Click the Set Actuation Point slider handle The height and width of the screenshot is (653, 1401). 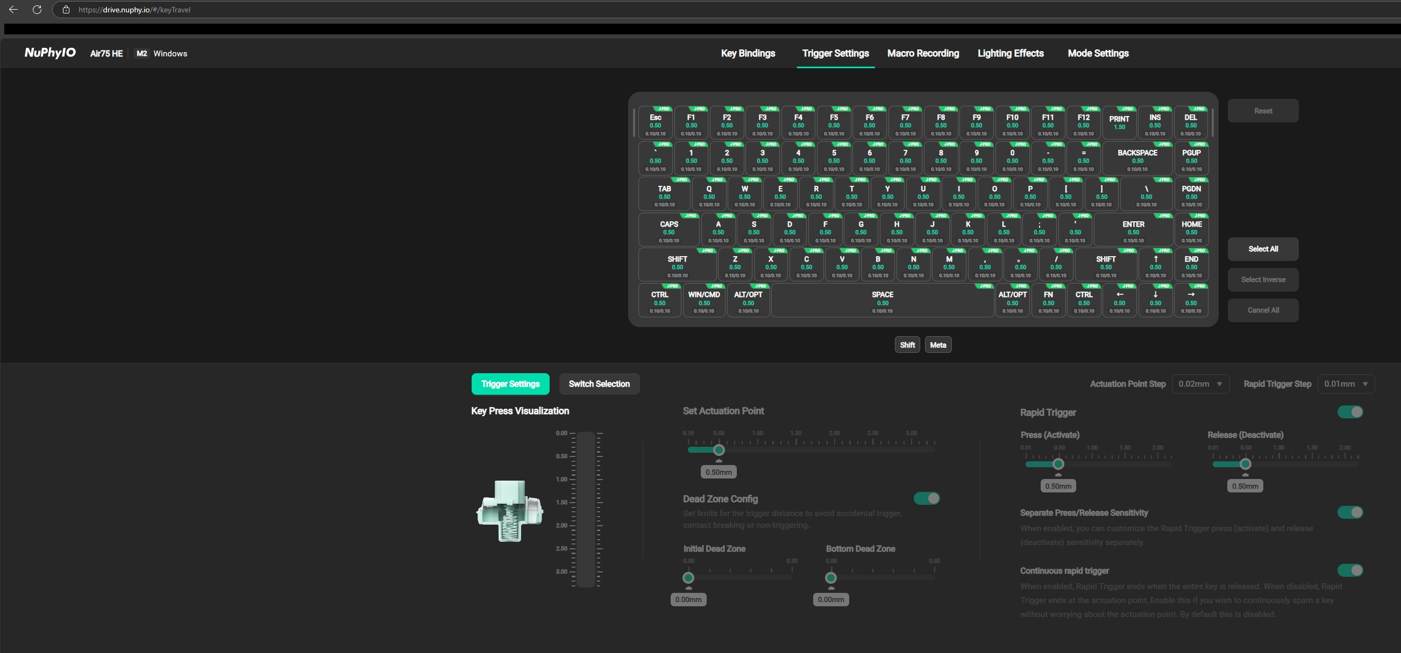719,450
